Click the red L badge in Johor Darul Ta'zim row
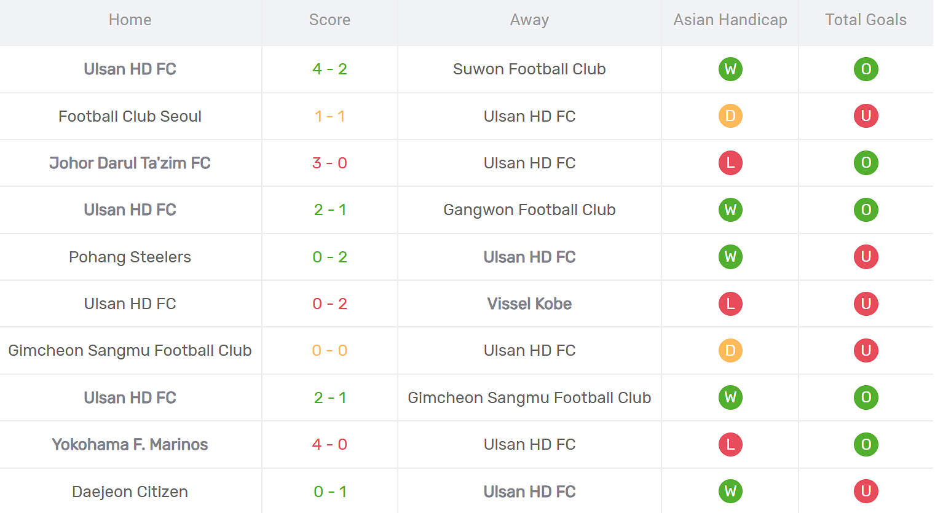 tap(730, 163)
